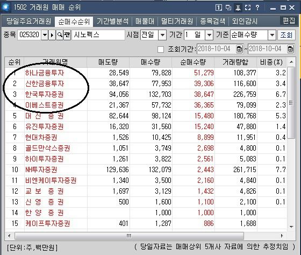Open the 기준 순매수량 dropdown
The height and width of the screenshot is (255, 301).
tap(272, 35)
